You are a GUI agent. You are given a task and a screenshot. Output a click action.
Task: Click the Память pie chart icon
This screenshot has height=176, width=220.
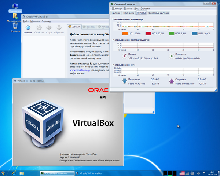click(x=124, y=56)
